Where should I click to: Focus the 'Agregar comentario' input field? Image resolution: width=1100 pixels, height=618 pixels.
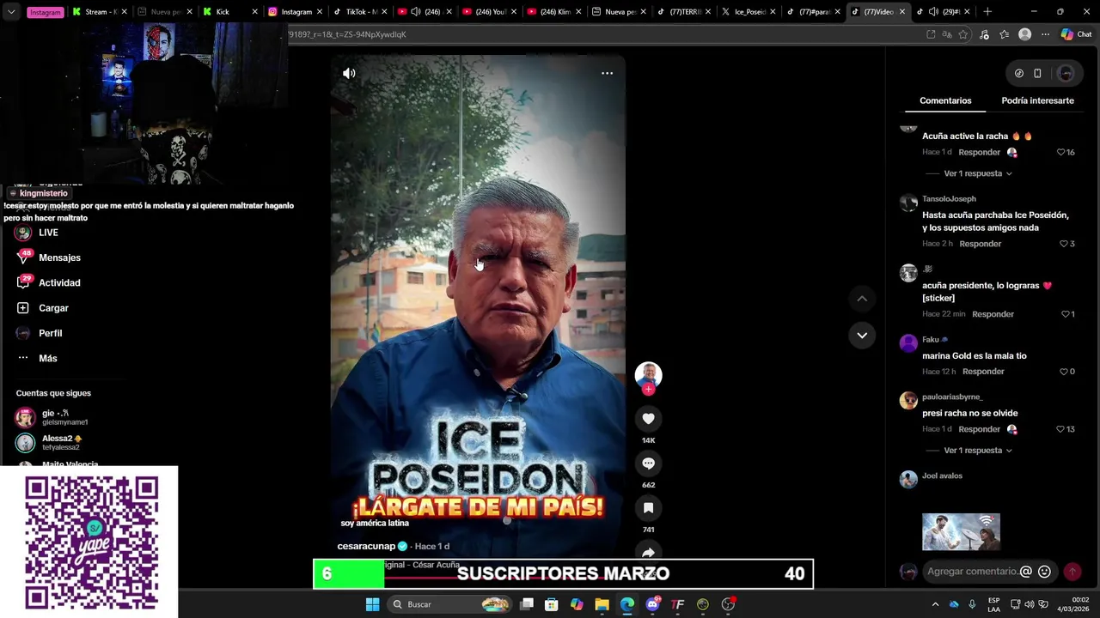pos(971,572)
